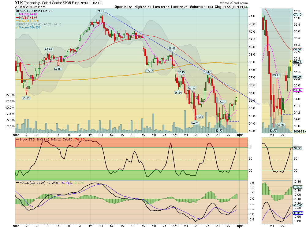Select the XLK (60 min) 65.71 legend entry
This screenshot has width=306, height=229.
pyautogui.click(x=36, y=11)
